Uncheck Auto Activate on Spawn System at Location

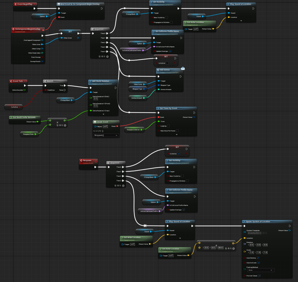pyautogui.click(x=259, y=262)
